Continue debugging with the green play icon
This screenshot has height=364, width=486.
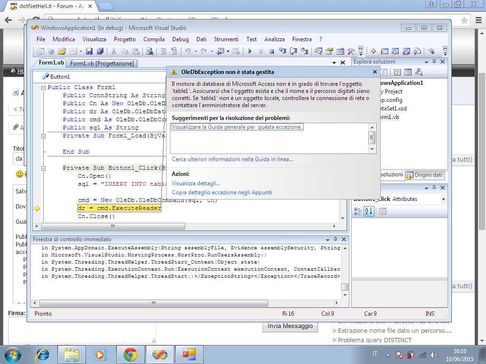click(x=250, y=51)
